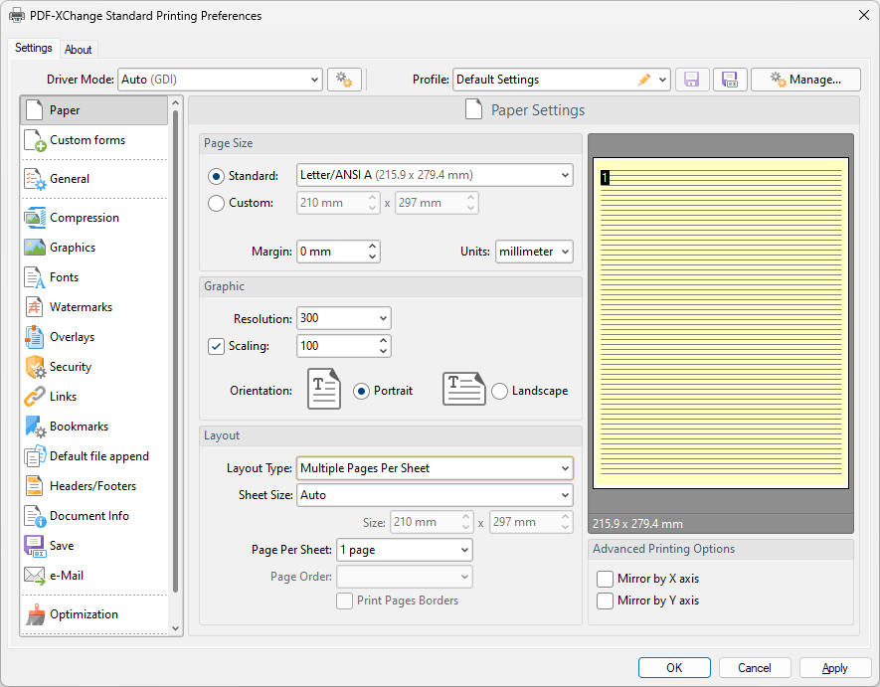
Task: Select Compression label in sidebar list
Action: click(x=85, y=218)
